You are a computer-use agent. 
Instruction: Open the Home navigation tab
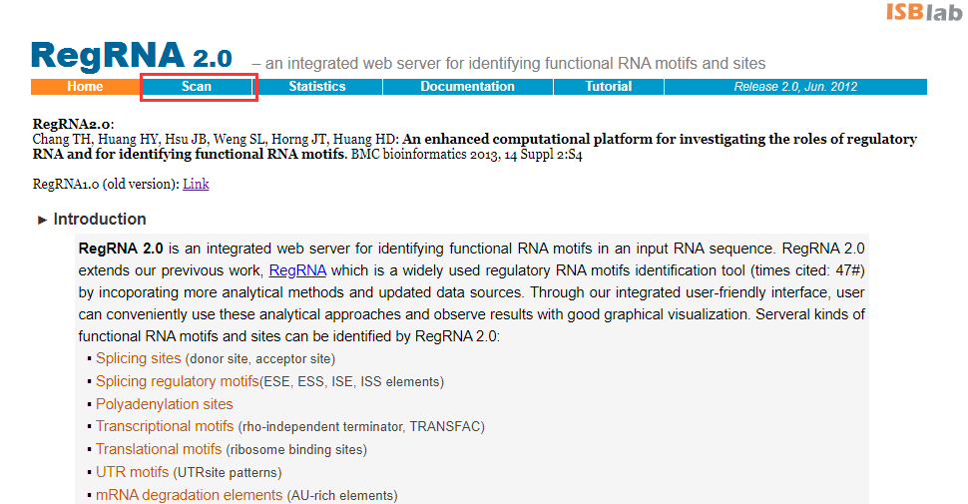pos(85,87)
